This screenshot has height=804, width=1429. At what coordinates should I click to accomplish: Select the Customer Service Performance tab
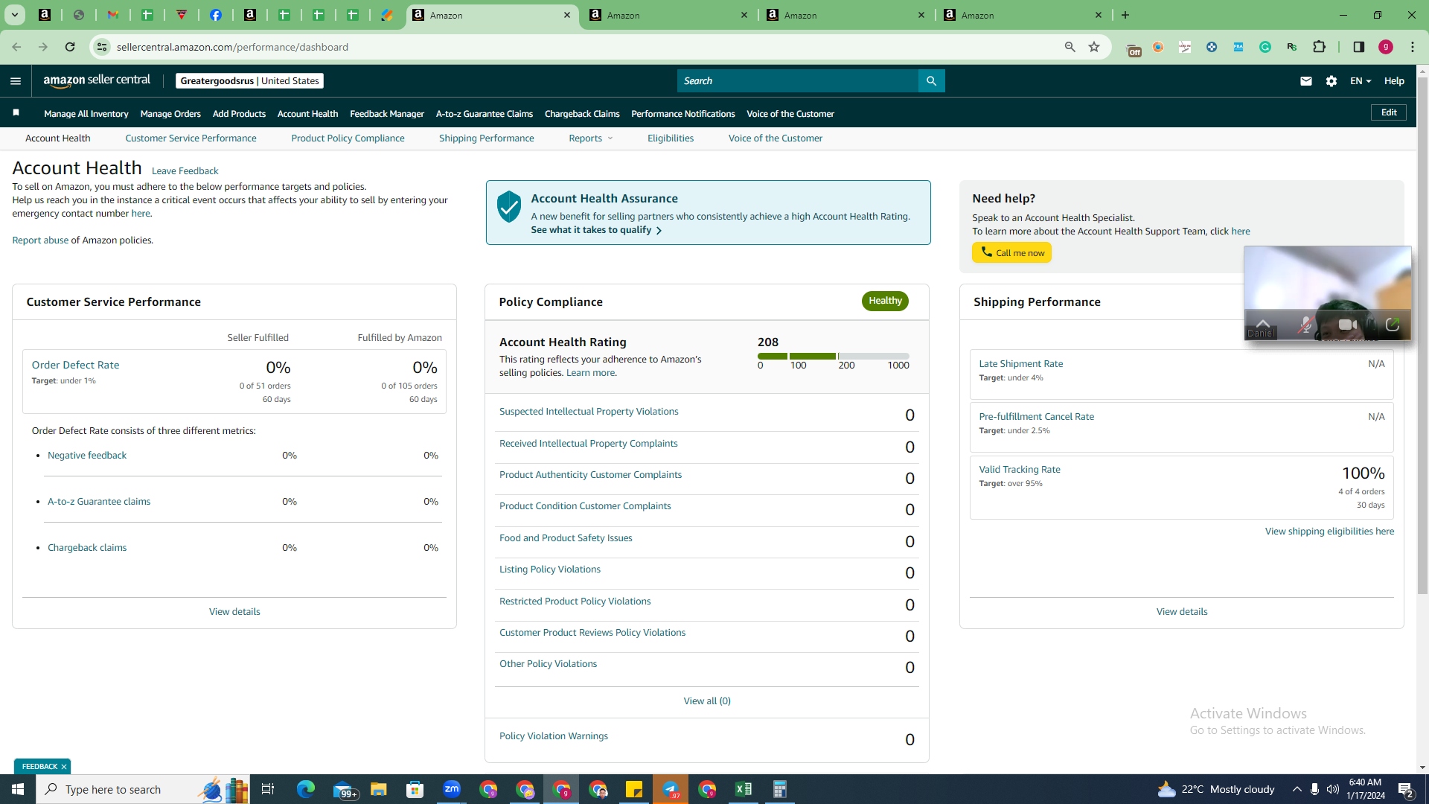click(191, 138)
